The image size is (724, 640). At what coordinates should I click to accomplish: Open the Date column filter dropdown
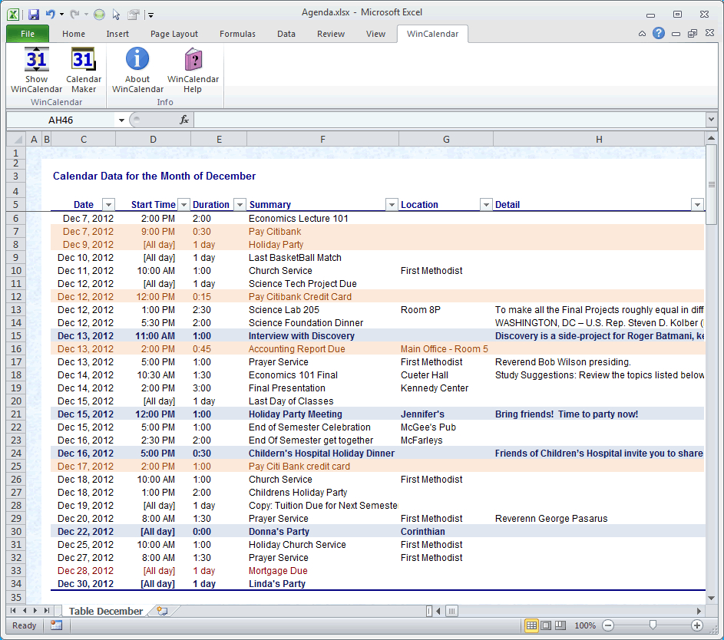pos(108,204)
